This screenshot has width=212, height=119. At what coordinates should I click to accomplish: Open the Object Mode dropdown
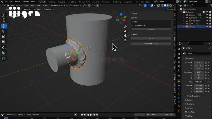[15, 5]
